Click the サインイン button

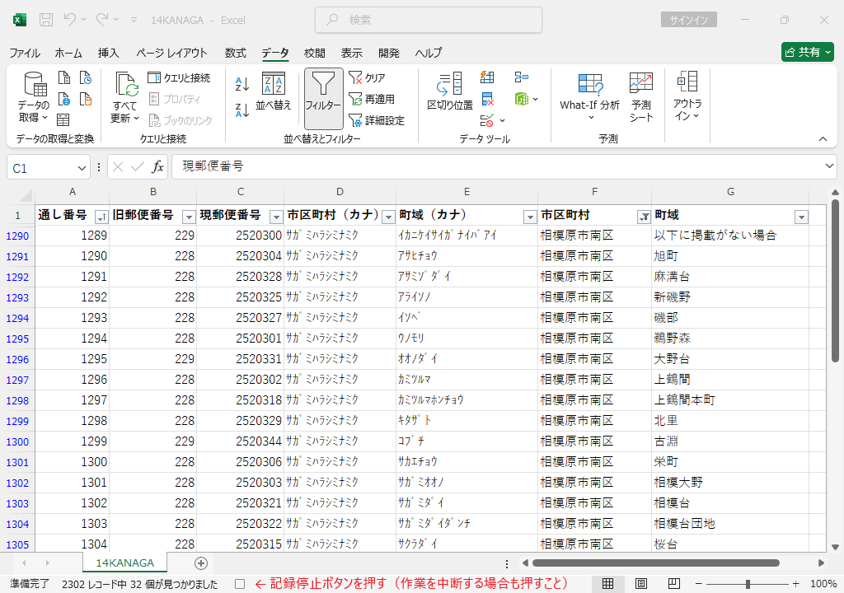(x=689, y=20)
